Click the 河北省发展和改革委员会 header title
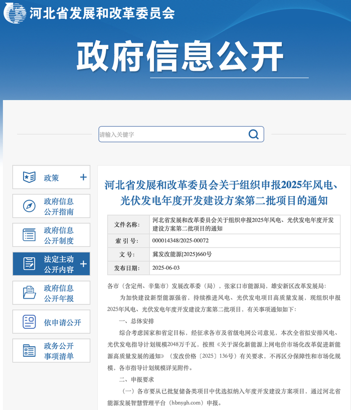The height and width of the screenshot is (410, 351). point(102,13)
